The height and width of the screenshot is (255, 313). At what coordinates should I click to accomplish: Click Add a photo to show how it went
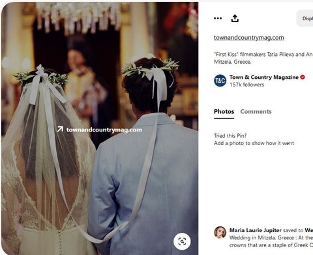click(x=254, y=143)
